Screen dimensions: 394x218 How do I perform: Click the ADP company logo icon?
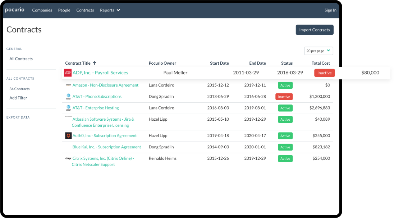pos(68,73)
